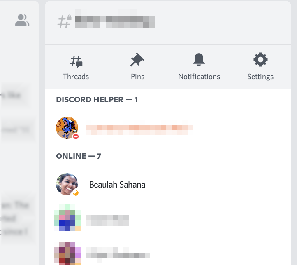The width and height of the screenshot is (297, 265).
Task: Click Beaulah Sahana's avatar photo
Action: coord(67,184)
